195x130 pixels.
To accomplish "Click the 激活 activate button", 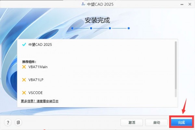I will (132, 123).
